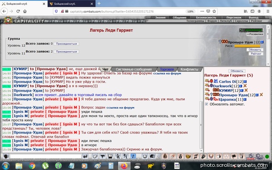Open the Скроллы submenu link
This screenshot has height=170, width=272.
tap(241, 21)
